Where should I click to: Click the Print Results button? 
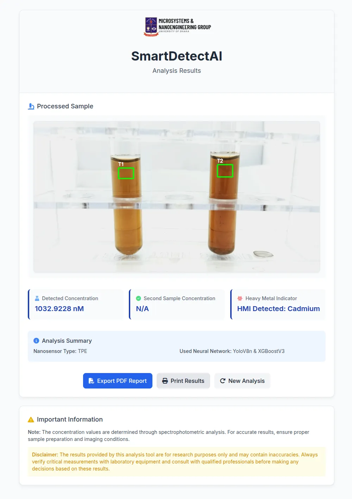(x=183, y=381)
